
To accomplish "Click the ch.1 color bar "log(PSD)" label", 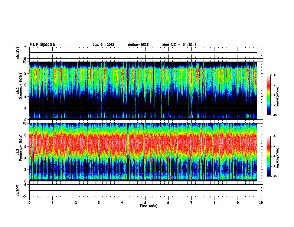I will [278, 97].
